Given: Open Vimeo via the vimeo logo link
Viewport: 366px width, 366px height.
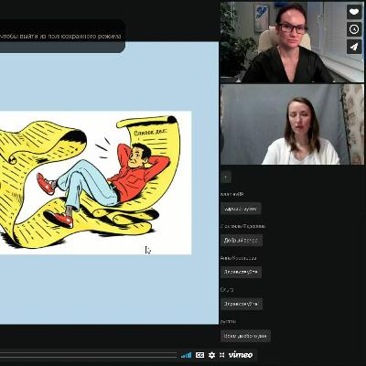Looking at the screenshot, I should [x=241, y=355].
